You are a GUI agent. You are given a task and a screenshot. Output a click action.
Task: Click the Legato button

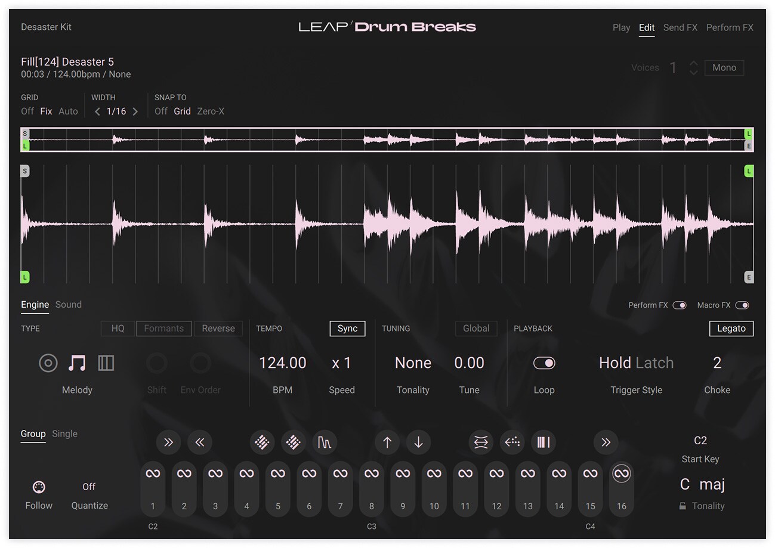point(731,329)
